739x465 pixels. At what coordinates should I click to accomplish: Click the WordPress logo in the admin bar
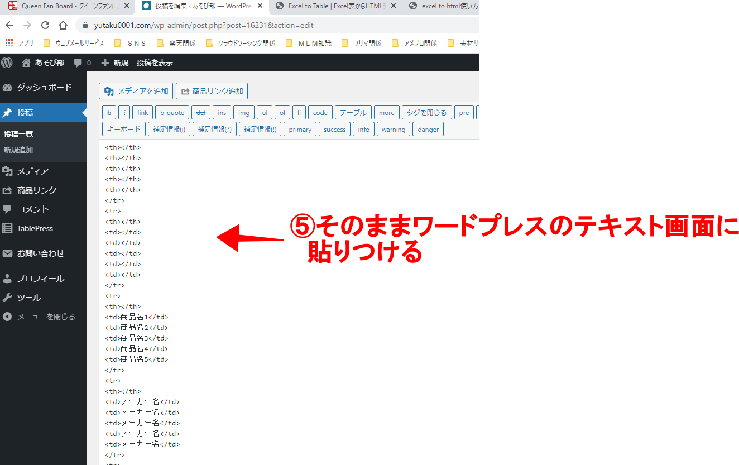coord(7,63)
